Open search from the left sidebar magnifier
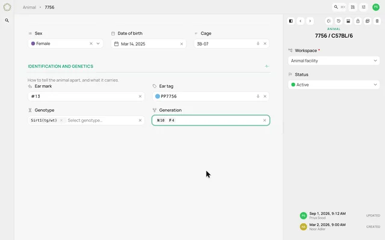Image resolution: width=385 pixels, height=240 pixels. pyautogui.click(x=7, y=20)
